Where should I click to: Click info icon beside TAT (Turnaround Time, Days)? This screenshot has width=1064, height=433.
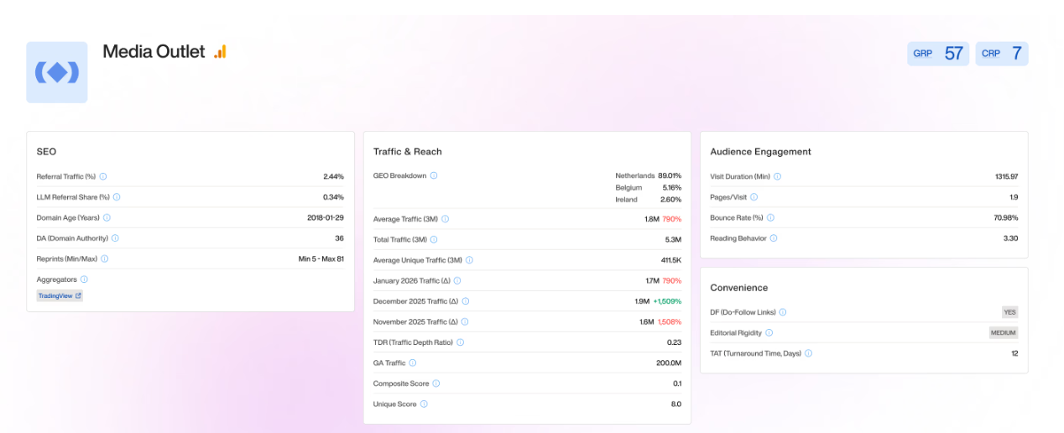(809, 353)
